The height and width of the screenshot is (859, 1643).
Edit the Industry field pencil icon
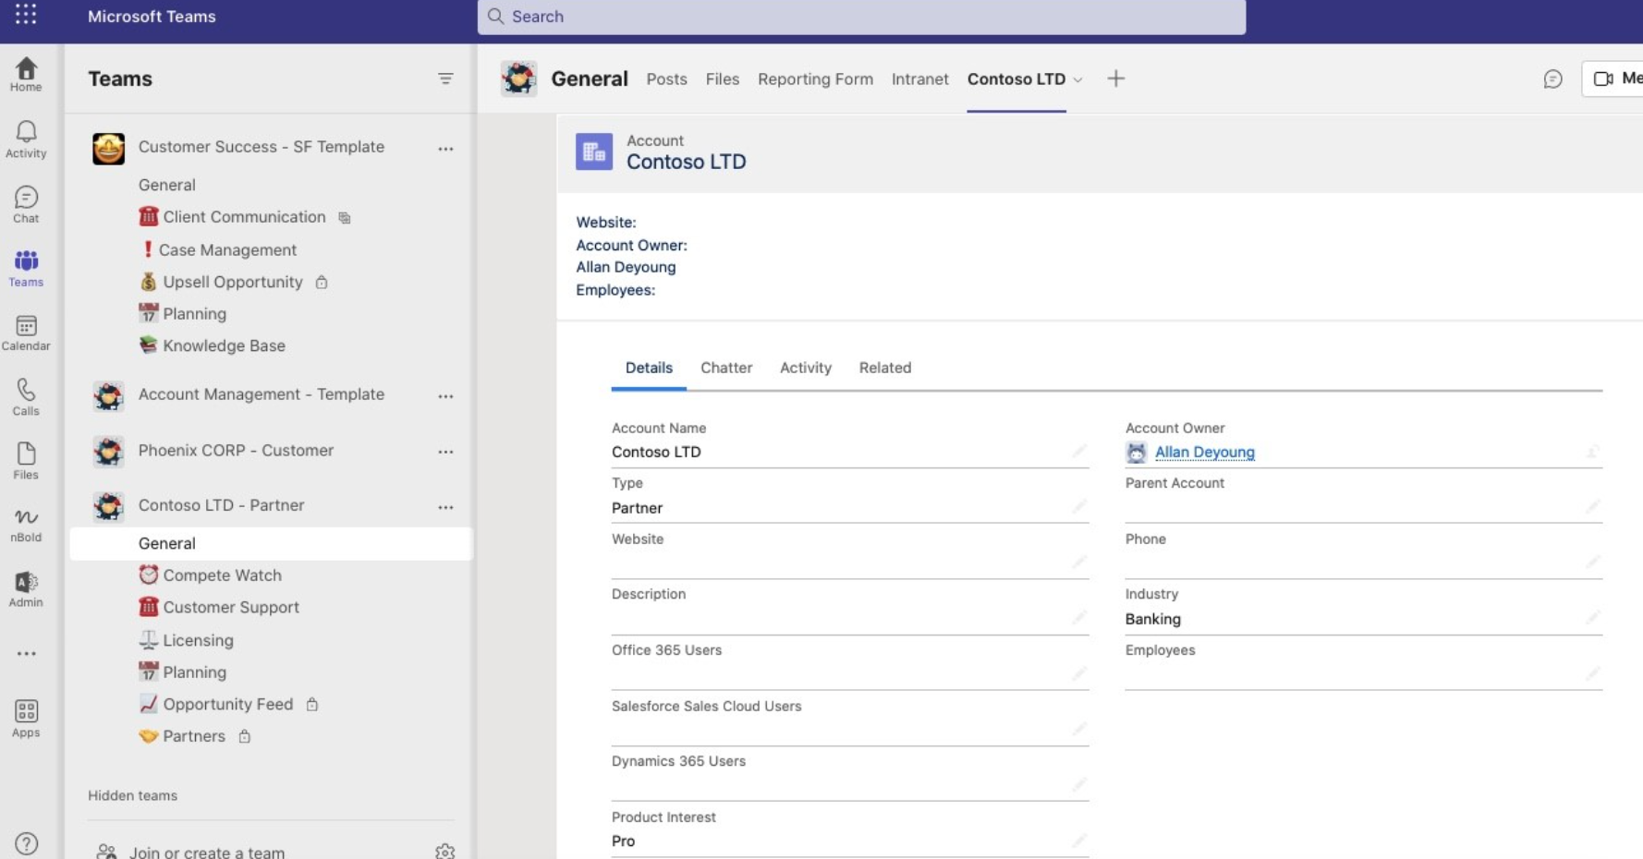1592,618
